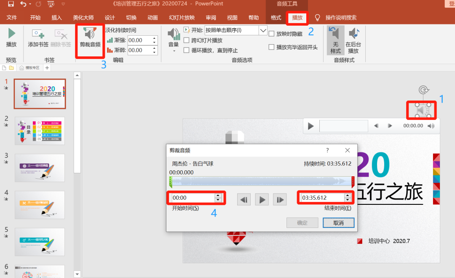Select the audio speaker icon on slide

423,110
